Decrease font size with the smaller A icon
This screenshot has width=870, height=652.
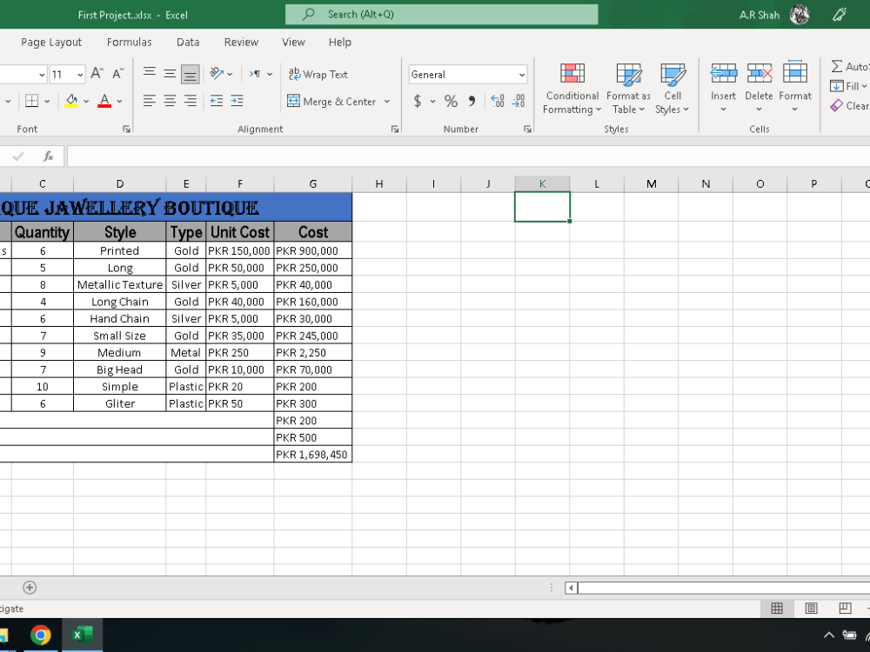117,74
